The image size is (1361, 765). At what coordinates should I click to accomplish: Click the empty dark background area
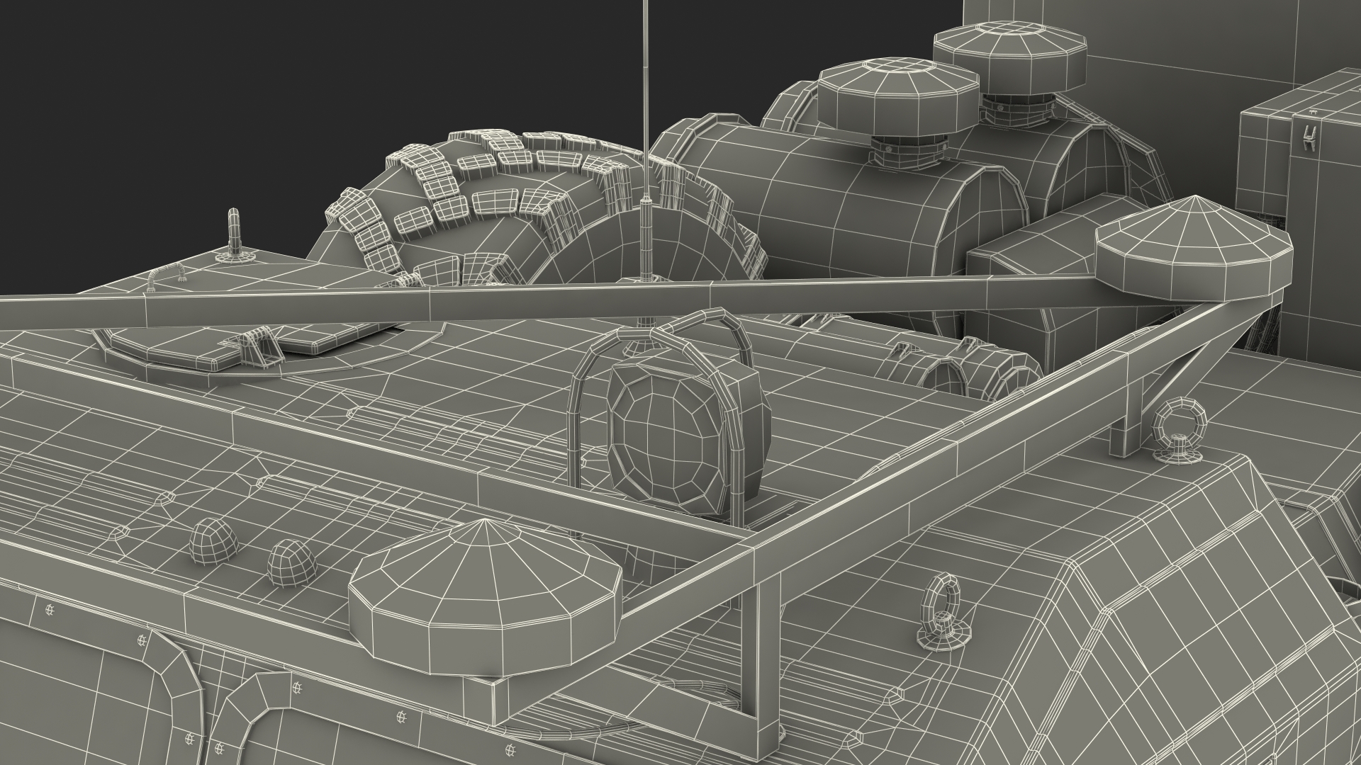click(213, 106)
